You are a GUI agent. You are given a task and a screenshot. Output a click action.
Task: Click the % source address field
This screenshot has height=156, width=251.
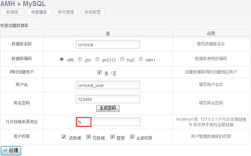pos(108,122)
